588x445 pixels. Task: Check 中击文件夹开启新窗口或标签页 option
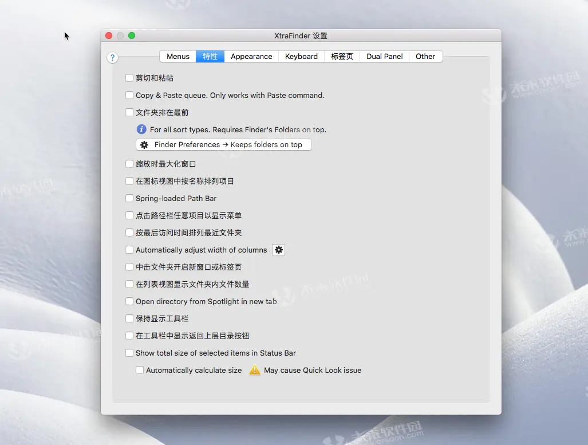[x=129, y=267]
